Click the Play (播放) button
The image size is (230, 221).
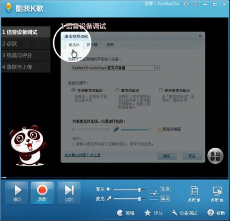tap(17, 193)
